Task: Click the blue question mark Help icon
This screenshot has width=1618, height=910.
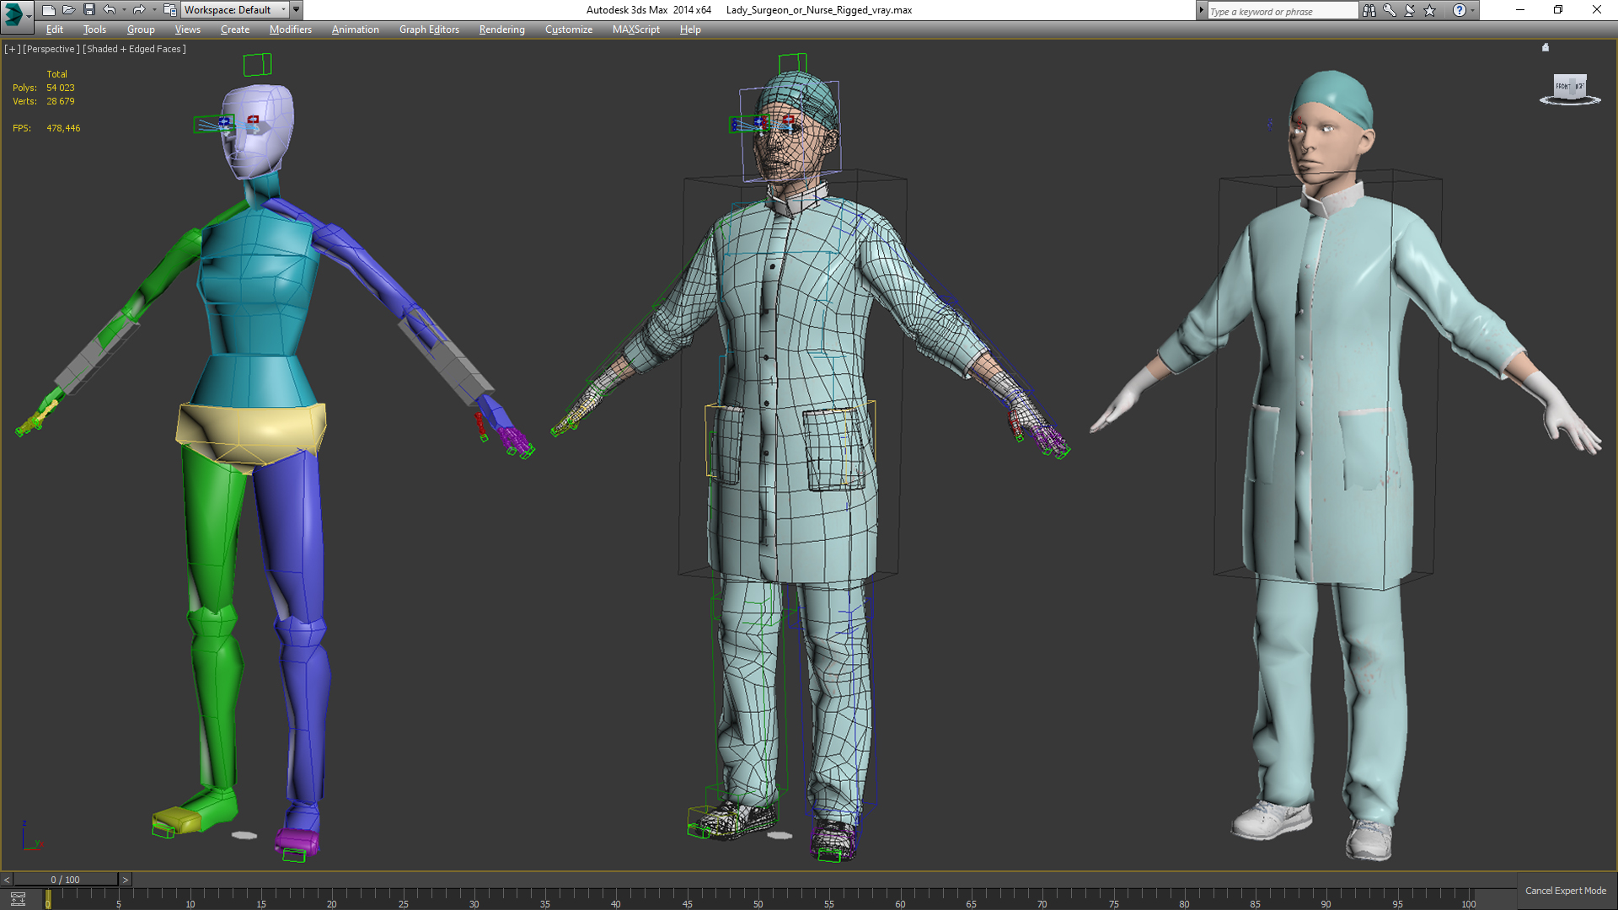Action: coord(1459,10)
